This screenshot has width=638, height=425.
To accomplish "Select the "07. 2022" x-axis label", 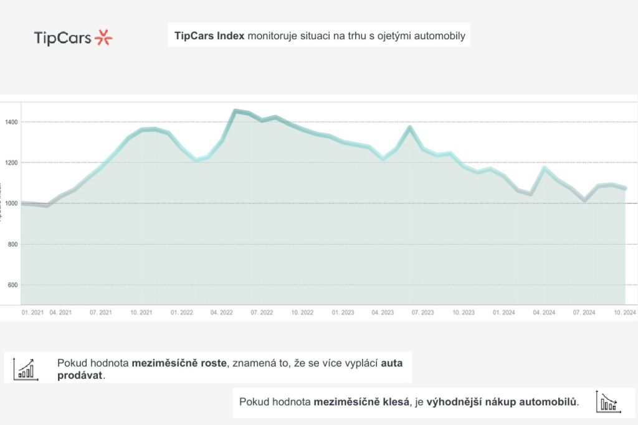I will coord(262,312).
